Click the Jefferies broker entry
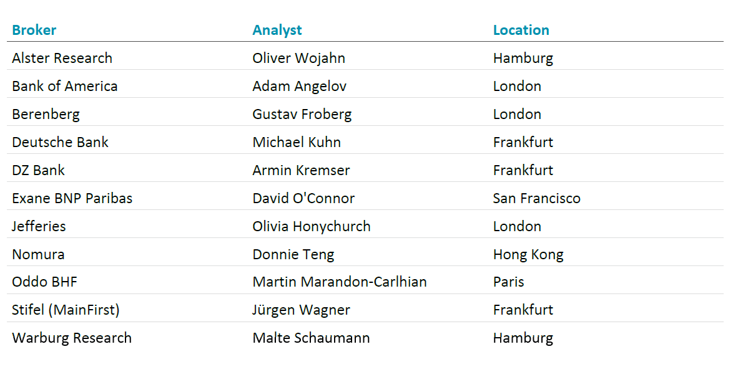This screenshot has width=738, height=372. 39,226
